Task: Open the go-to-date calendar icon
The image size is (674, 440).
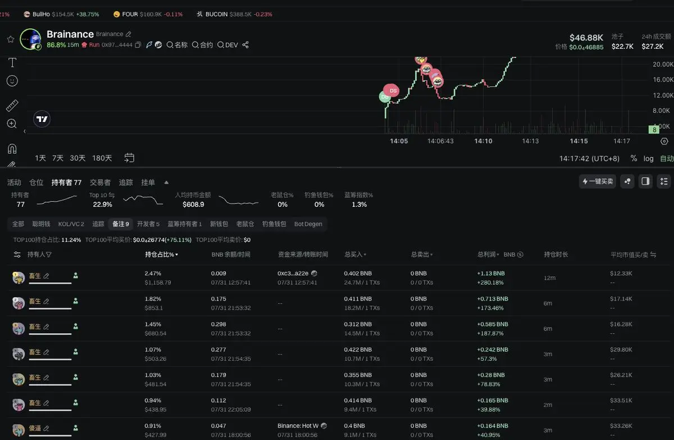Action: 129,158
